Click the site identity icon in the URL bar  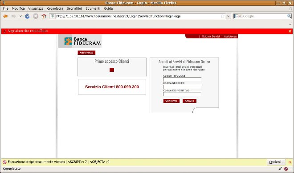(53, 16)
